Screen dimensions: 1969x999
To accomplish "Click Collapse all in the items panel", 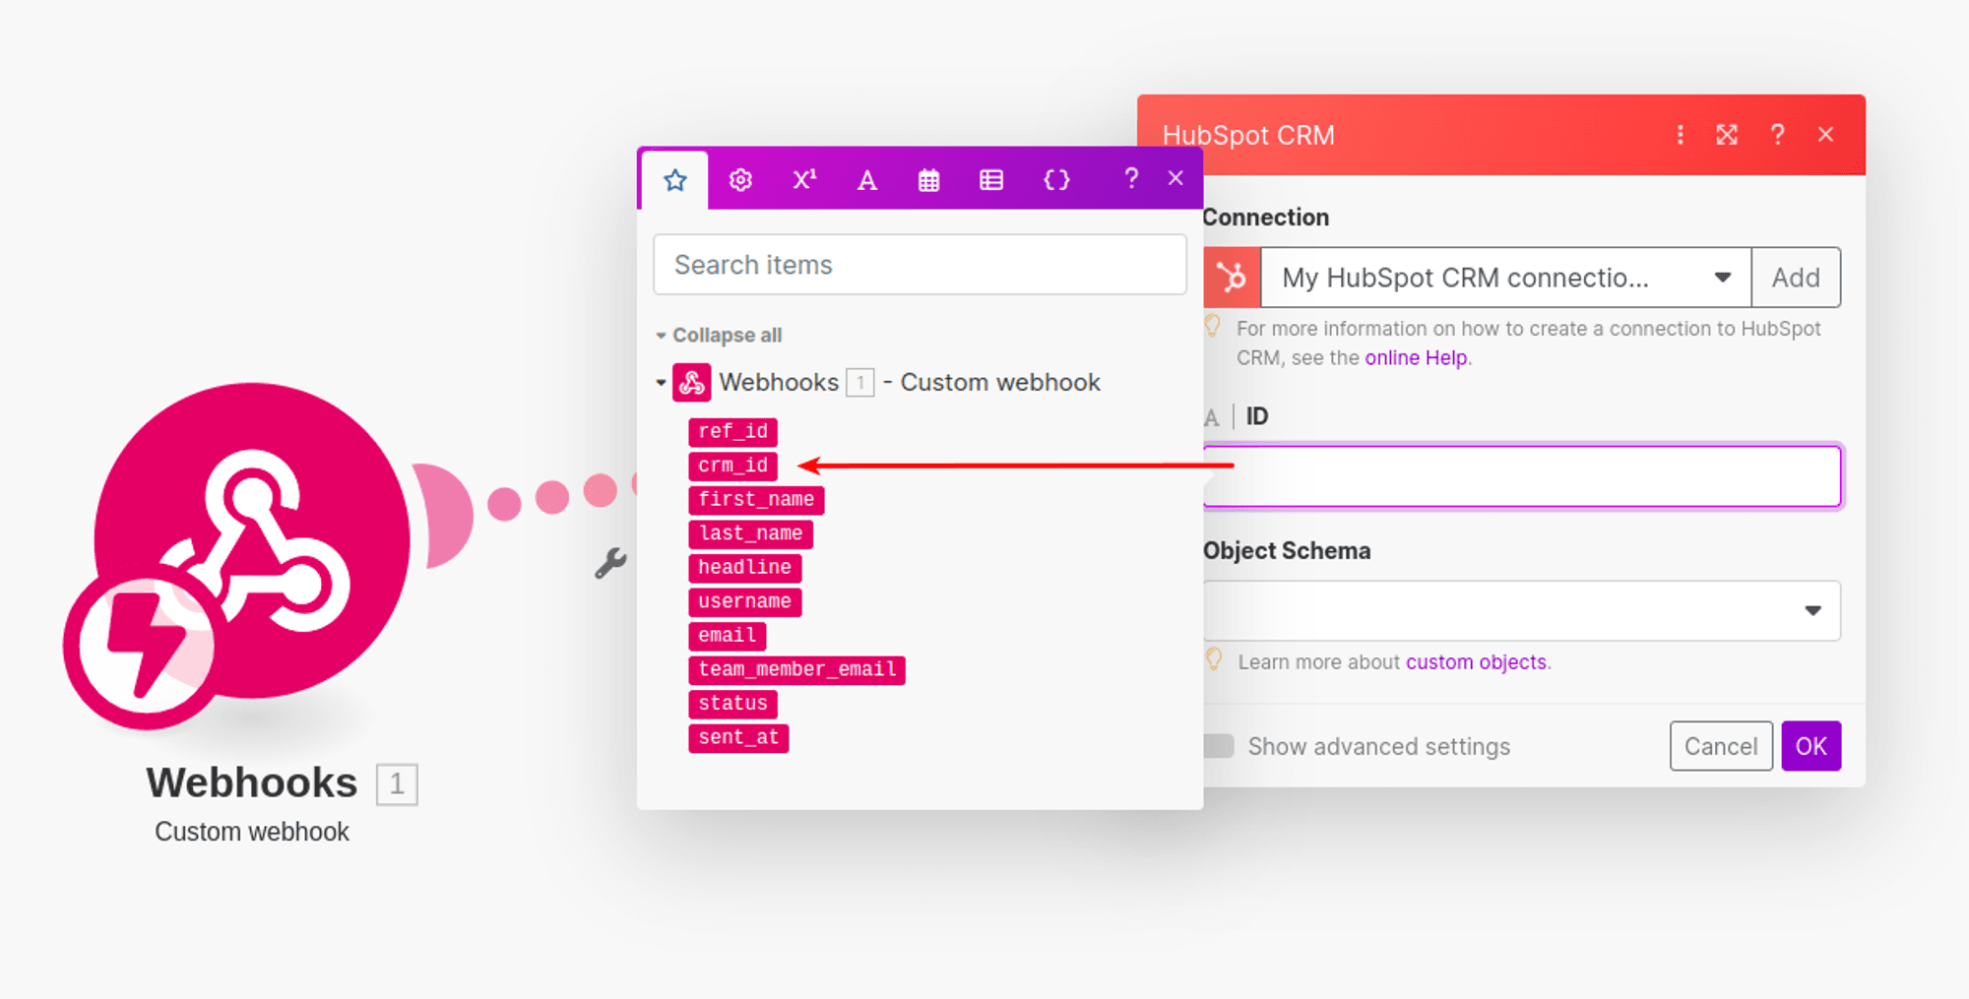I will click(726, 336).
